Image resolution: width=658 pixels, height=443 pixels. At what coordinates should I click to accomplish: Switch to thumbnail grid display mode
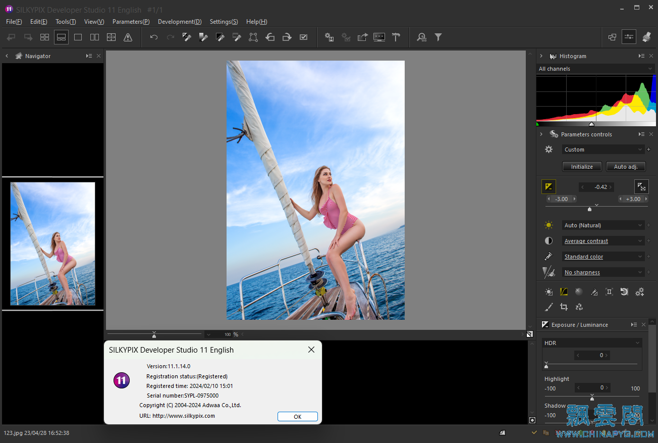pyautogui.click(x=45, y=37)
